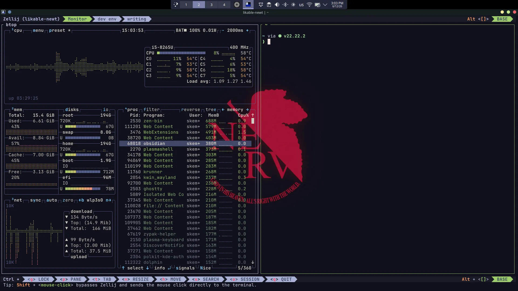Open signals option in proc footer
The width and height of the screenshot is (518, 291).
(185, 268)
